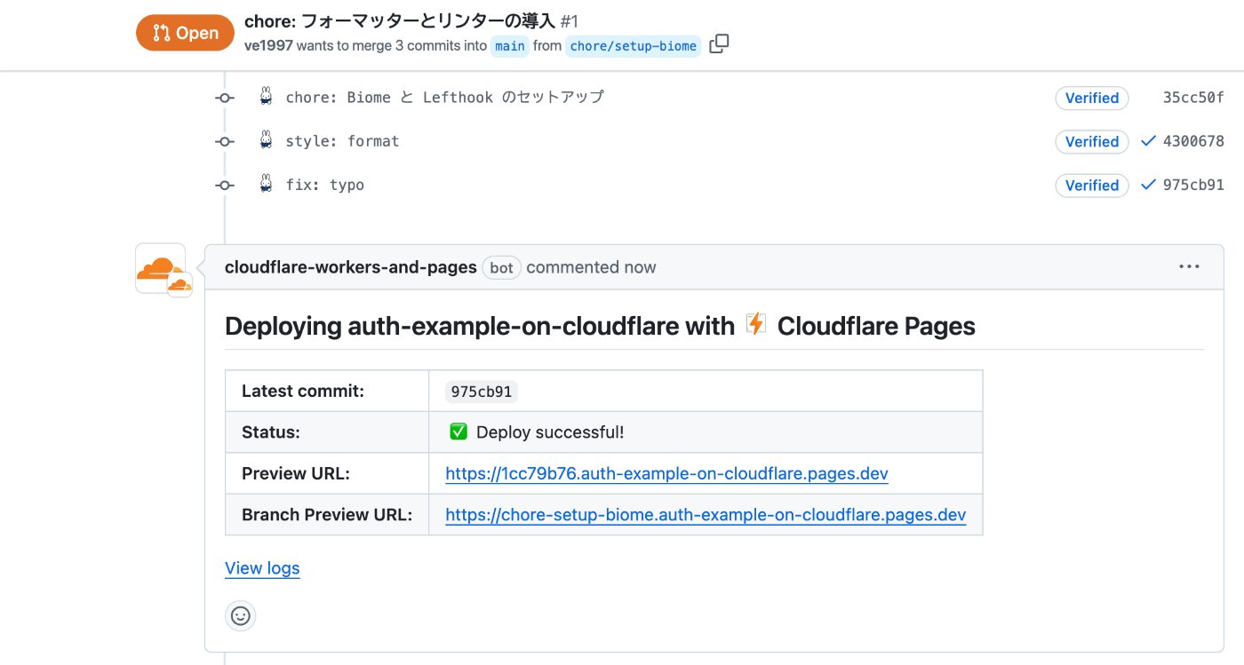
Task: Click the bot label next to bot name
Action: pyautogui.click(x=501, y=267)
